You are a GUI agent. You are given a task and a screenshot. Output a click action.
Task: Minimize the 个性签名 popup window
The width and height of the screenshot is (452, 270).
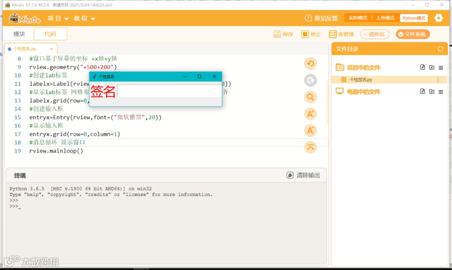[x=185, y=76]
